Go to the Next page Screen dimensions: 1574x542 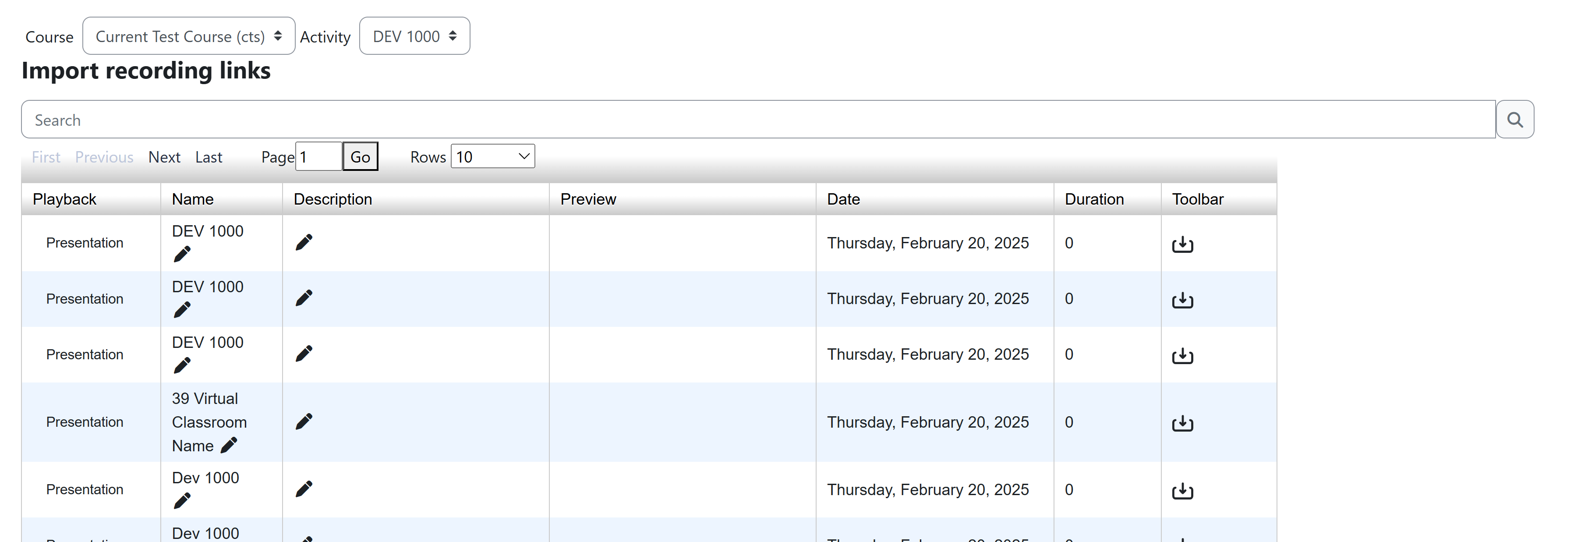tap(164, 157)
